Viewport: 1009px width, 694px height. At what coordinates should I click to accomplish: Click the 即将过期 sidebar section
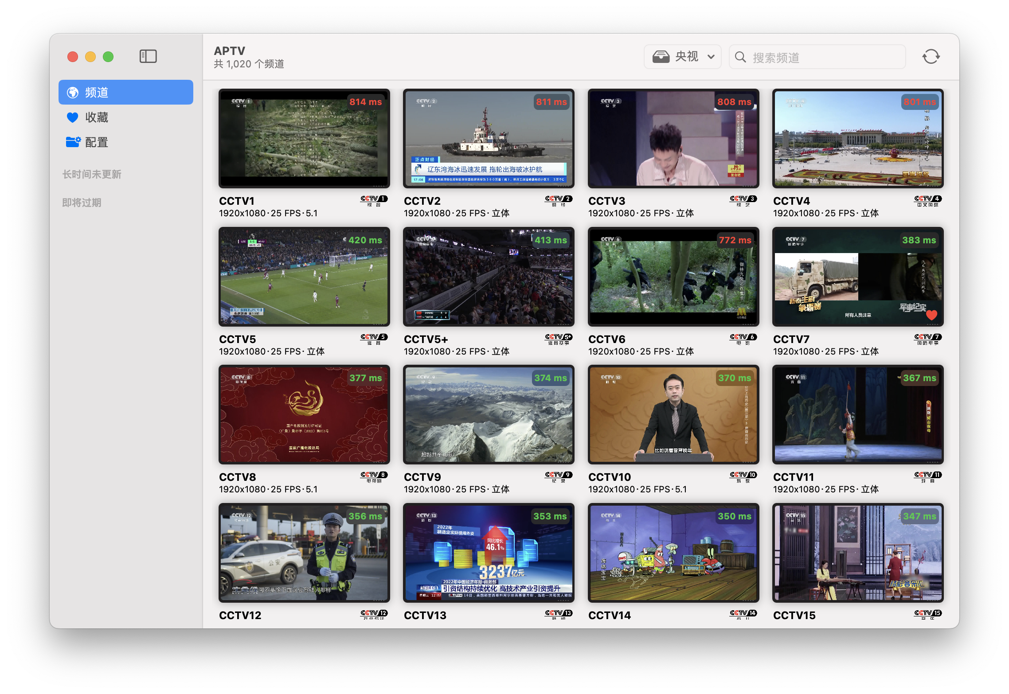coord(82,203)
